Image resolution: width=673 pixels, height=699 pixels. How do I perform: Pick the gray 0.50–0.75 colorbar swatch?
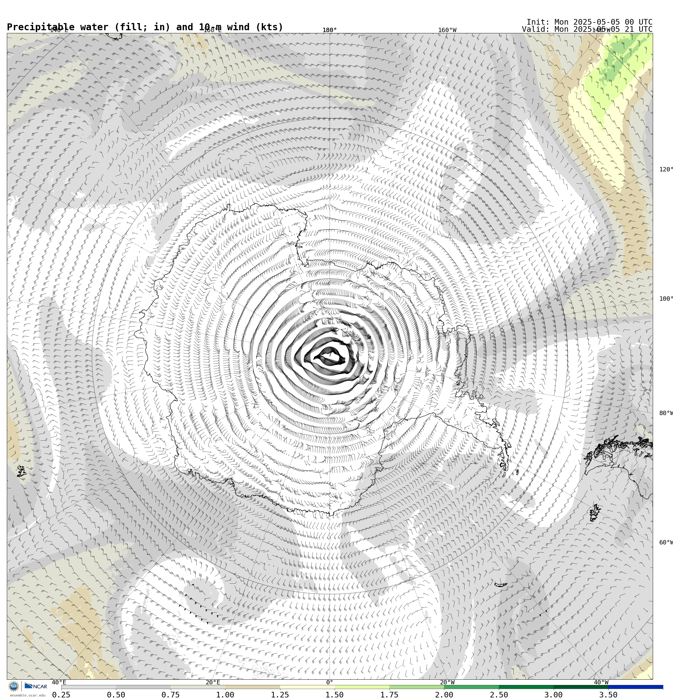[x=143, y=687]
